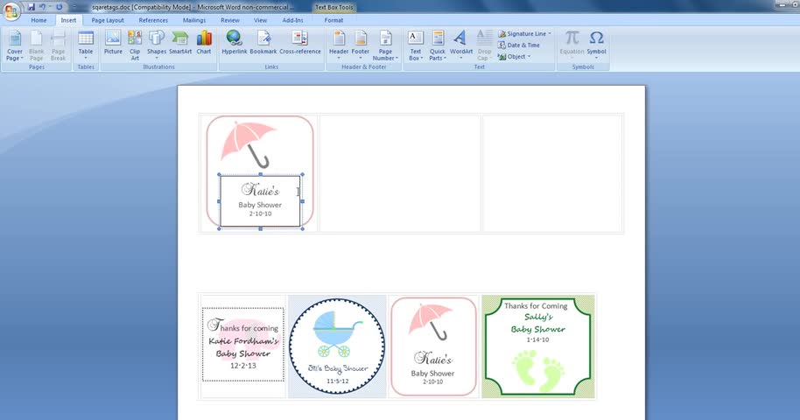
Task: Open the WordArt gallery
Action: pyautogui.click(x=461, y=45)
